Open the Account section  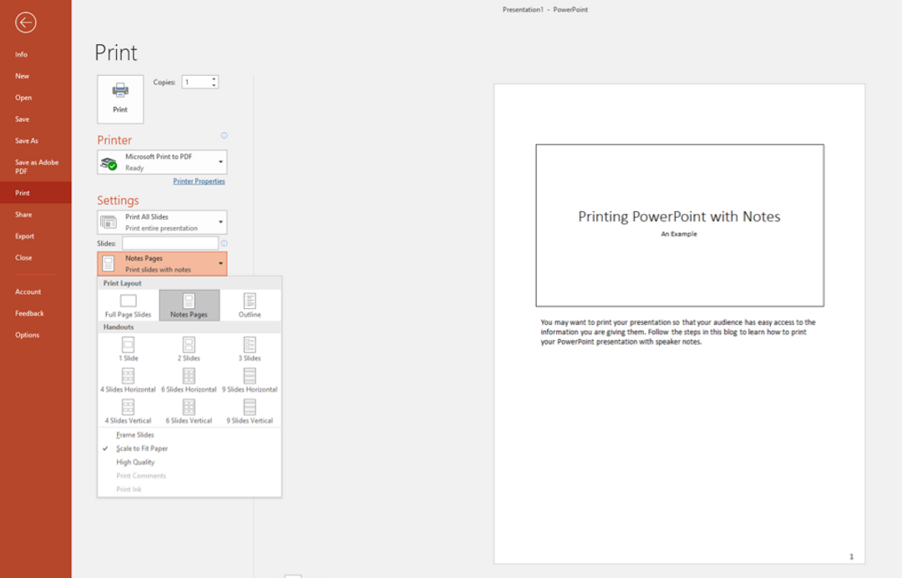pos(28,292)
